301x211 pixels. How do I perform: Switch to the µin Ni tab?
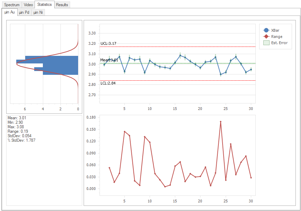pyautogui.click(x=38, y=12)
